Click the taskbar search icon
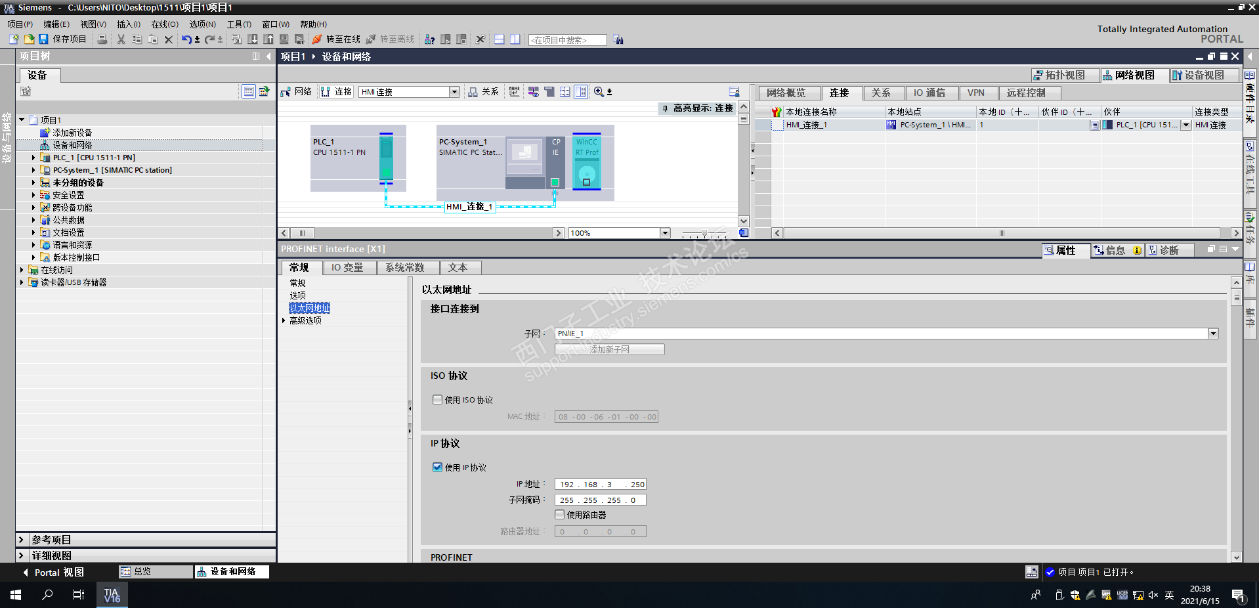 click(47, 595)
